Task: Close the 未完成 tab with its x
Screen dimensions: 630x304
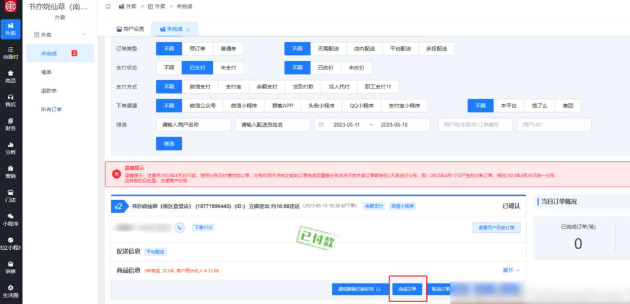Action: tap(188, 30)
